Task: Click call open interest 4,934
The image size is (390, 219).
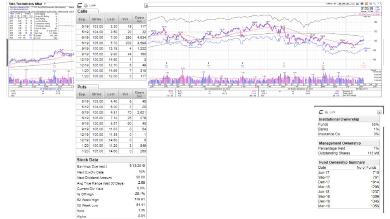Action: coord(141,37)
